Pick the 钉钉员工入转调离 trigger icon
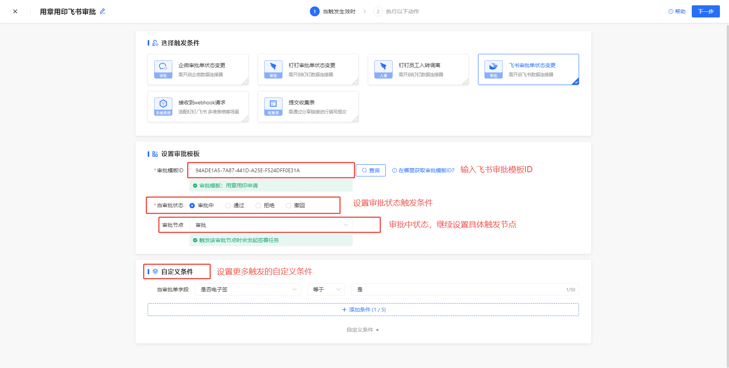Screen dimensions: 729x368 tap(383, 69)
